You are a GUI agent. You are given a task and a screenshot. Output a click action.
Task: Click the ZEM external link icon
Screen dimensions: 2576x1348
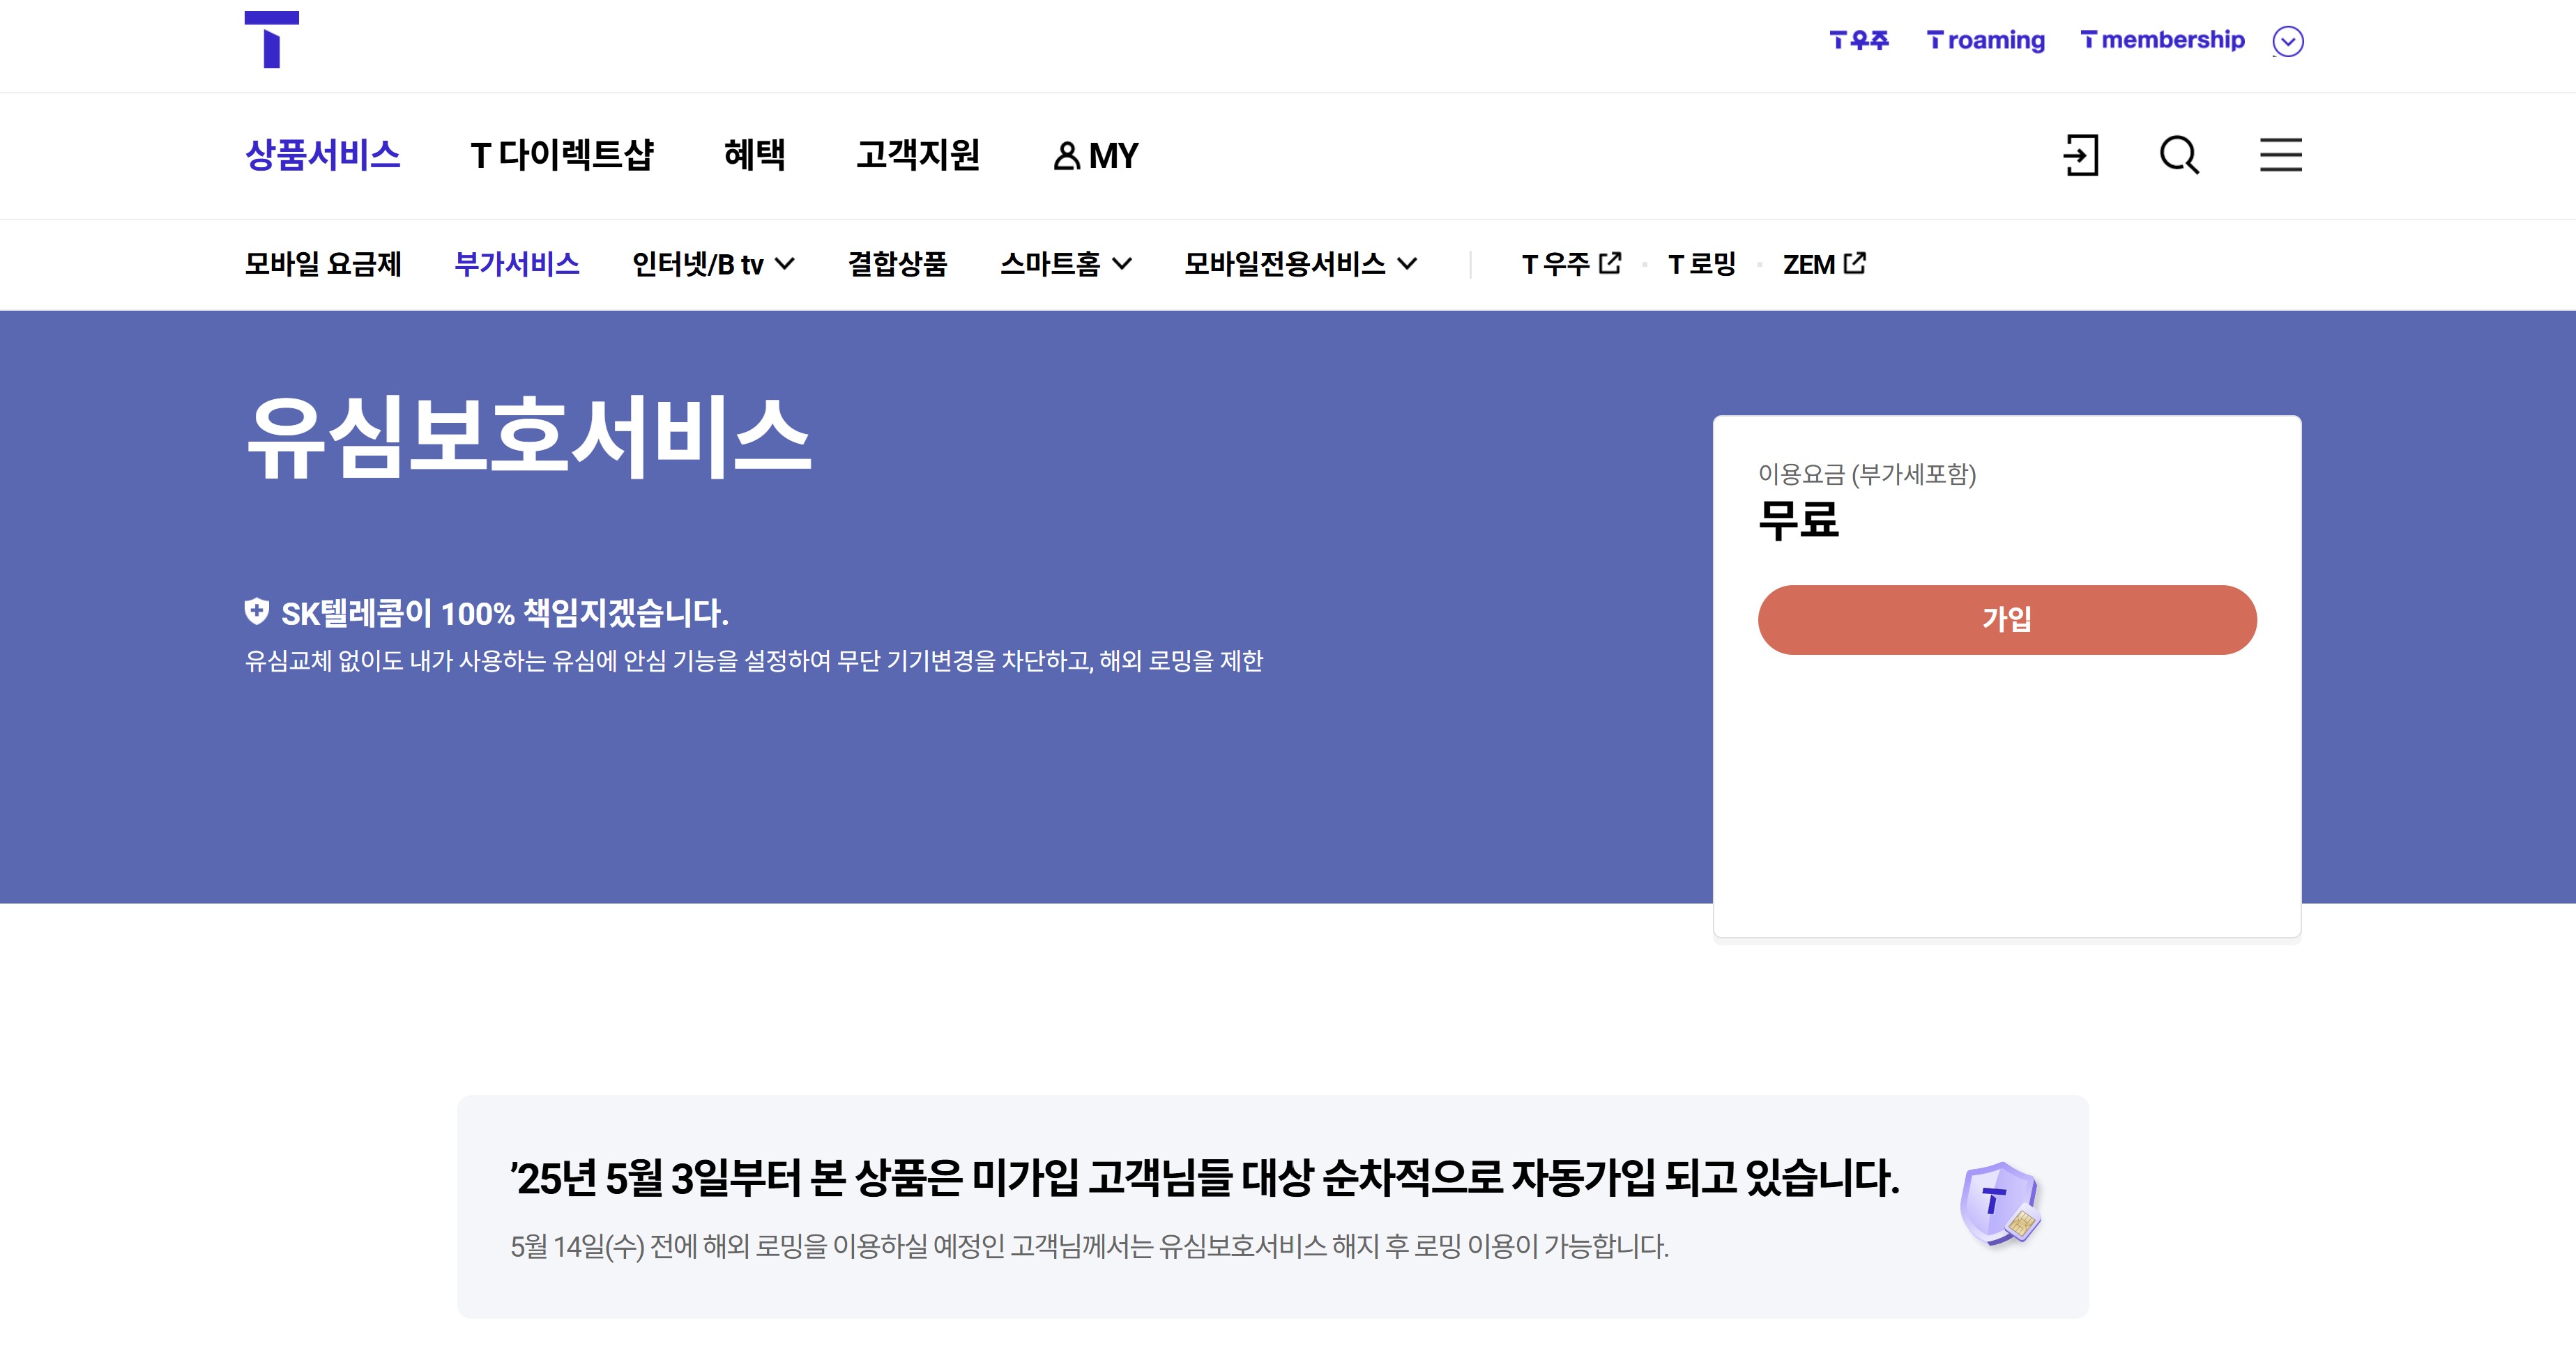pos(1854,263)
